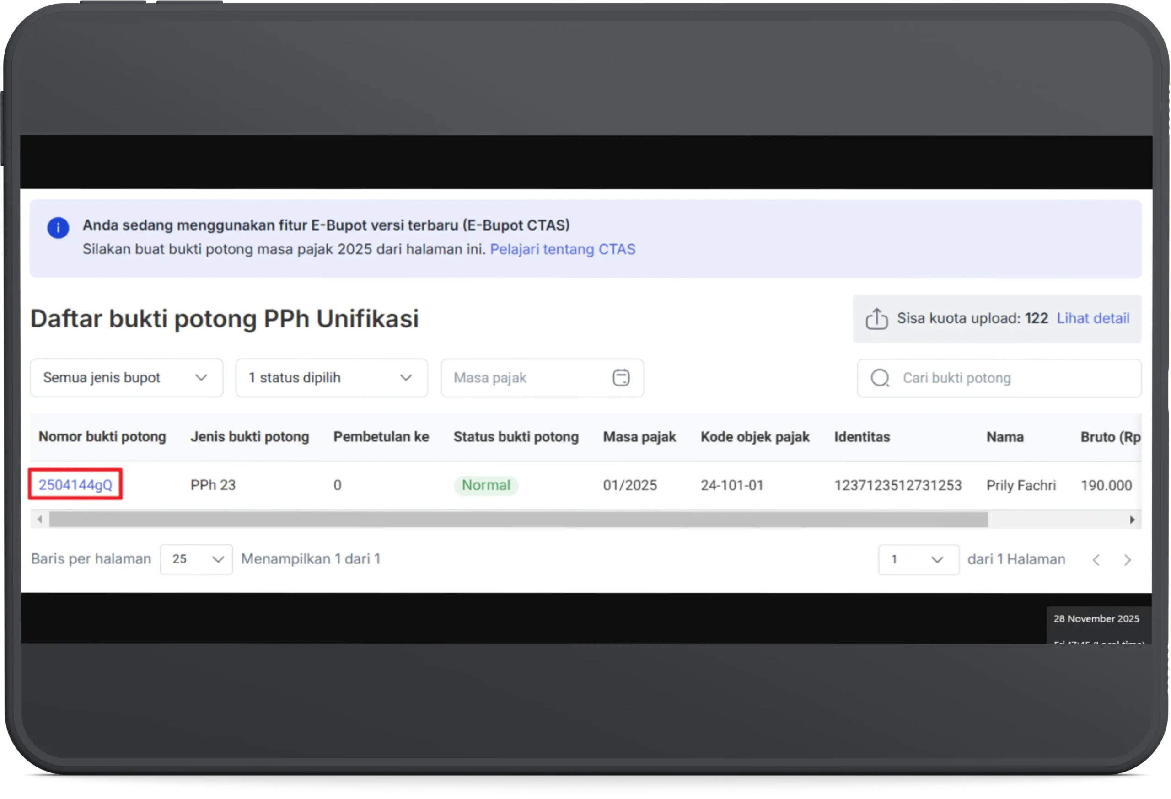Viewport: 1171px width, 799px height.
Task: Open rows per page 25 dropdown
Action: 196,559
